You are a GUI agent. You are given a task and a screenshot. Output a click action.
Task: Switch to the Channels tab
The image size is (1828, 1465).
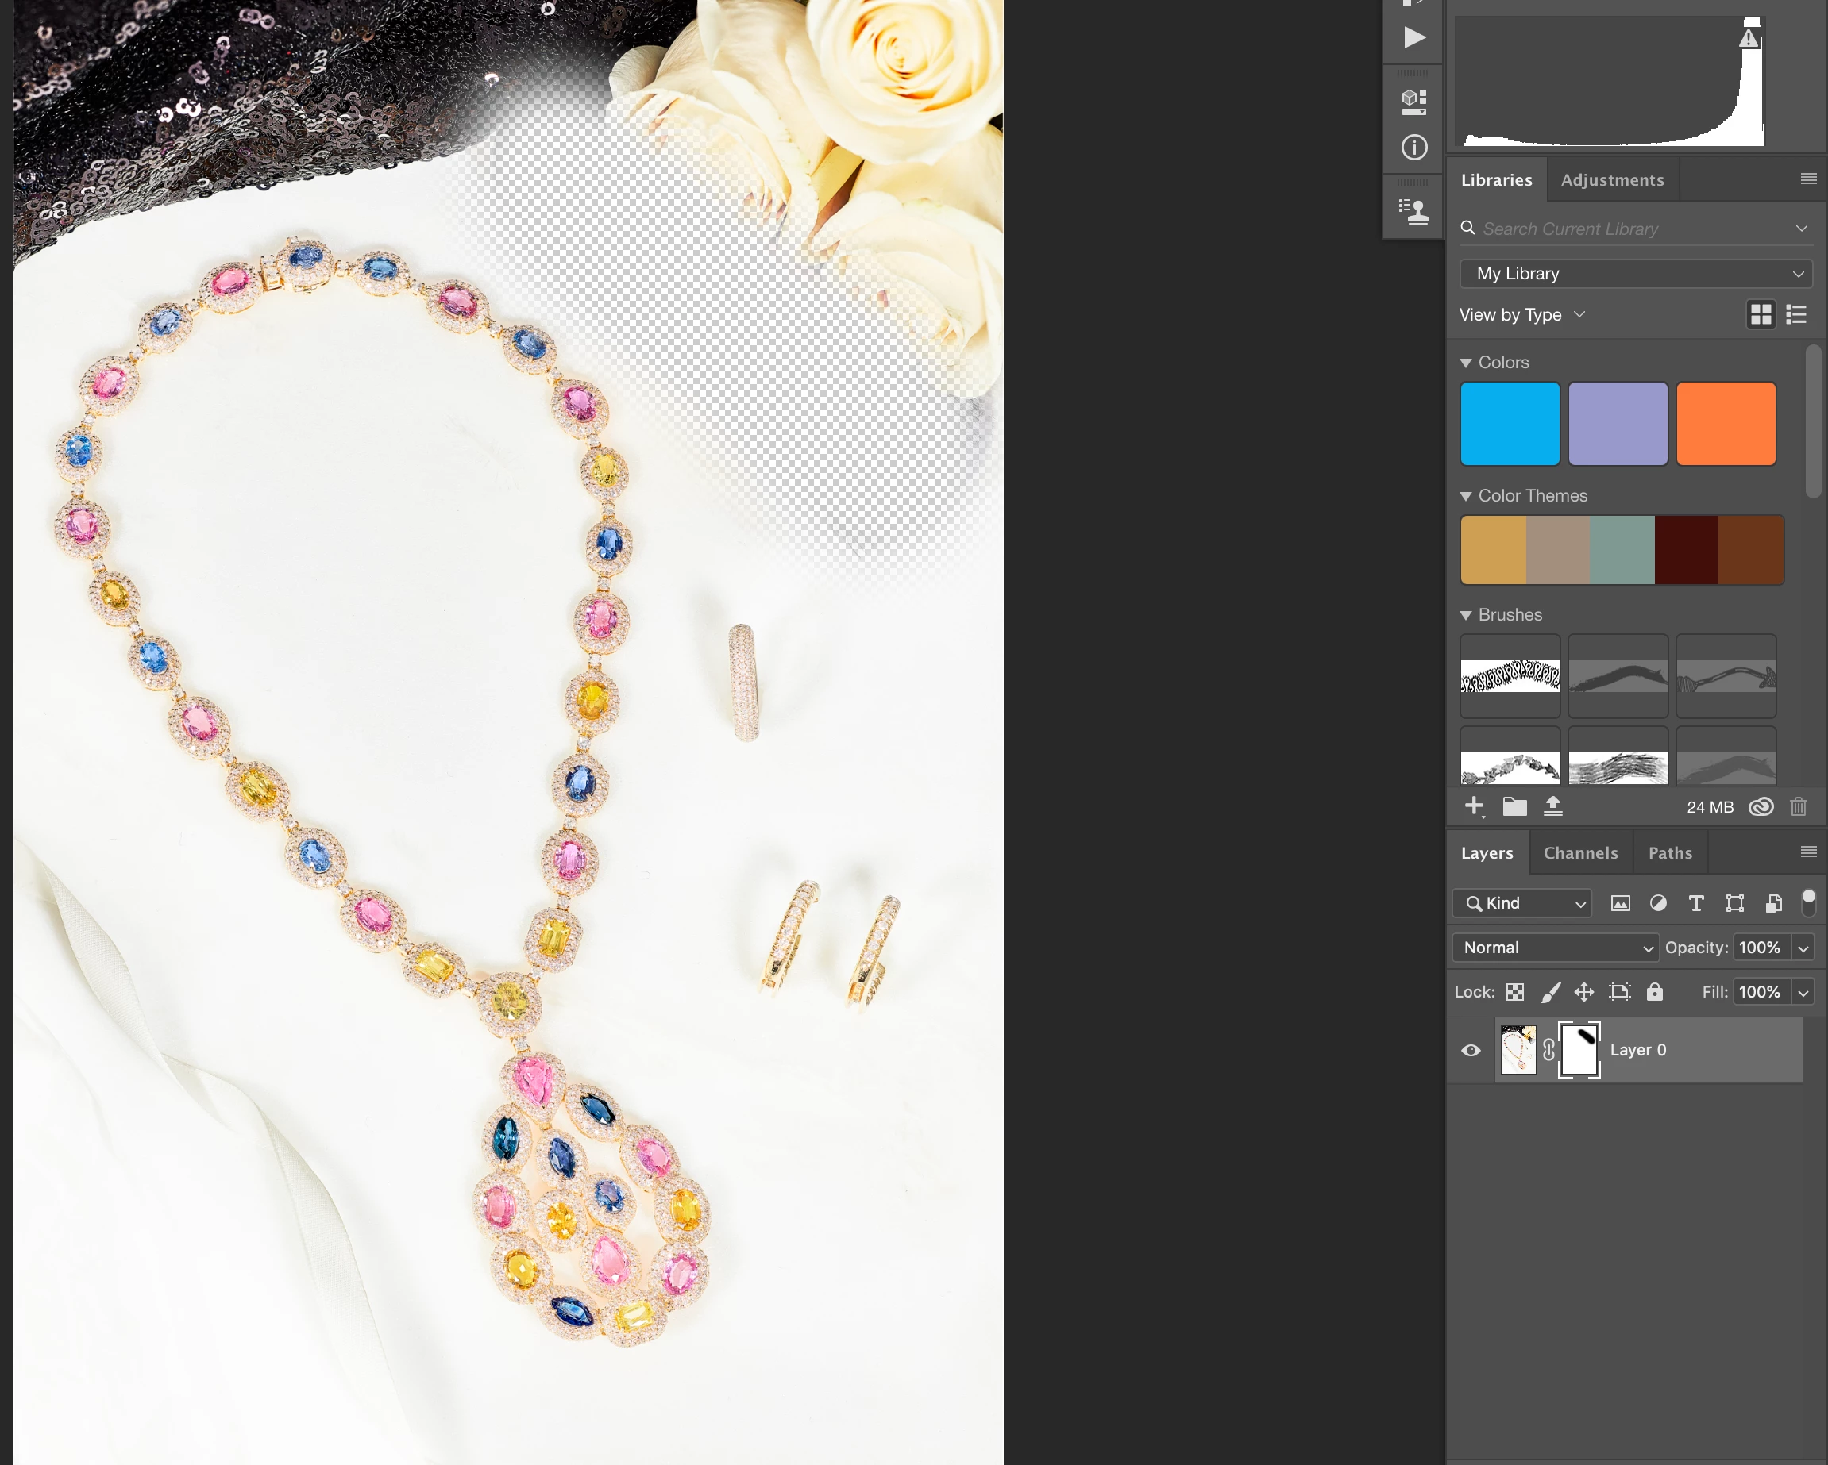click(1579, 852)
